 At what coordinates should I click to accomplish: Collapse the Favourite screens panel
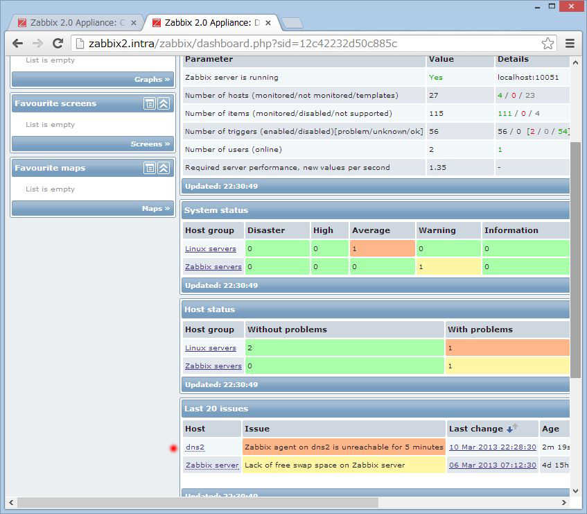pos(164,103)
